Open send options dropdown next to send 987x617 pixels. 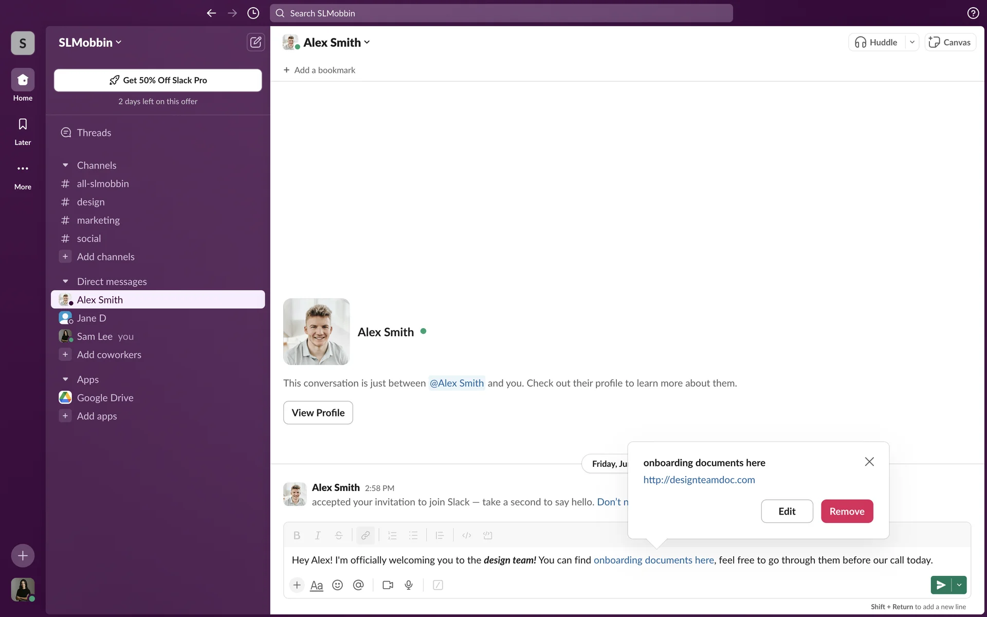tap(959, 585)
